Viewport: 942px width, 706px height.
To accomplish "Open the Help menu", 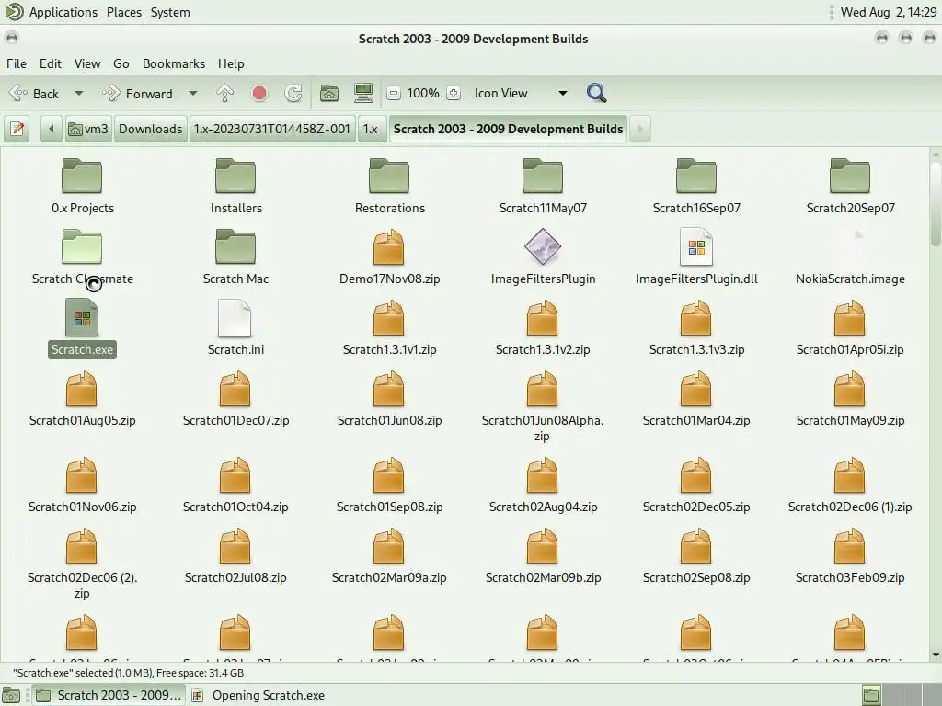I will [231, 63].
